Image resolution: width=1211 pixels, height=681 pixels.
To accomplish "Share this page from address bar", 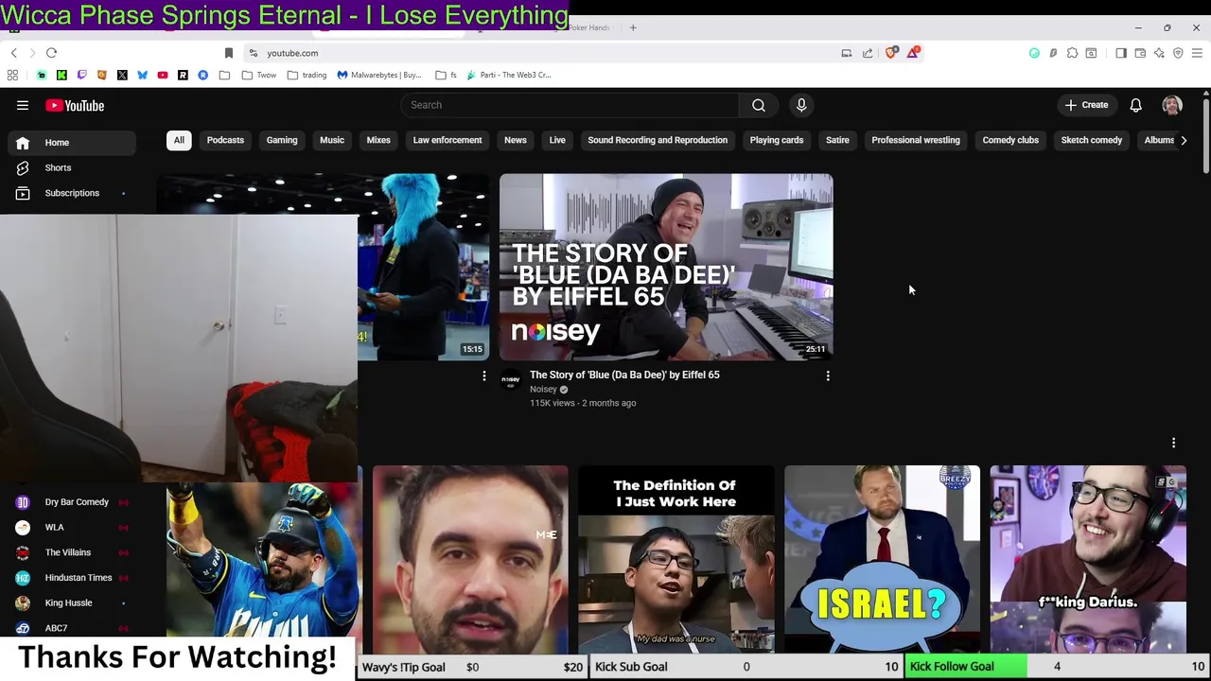I will click(868, 53).
